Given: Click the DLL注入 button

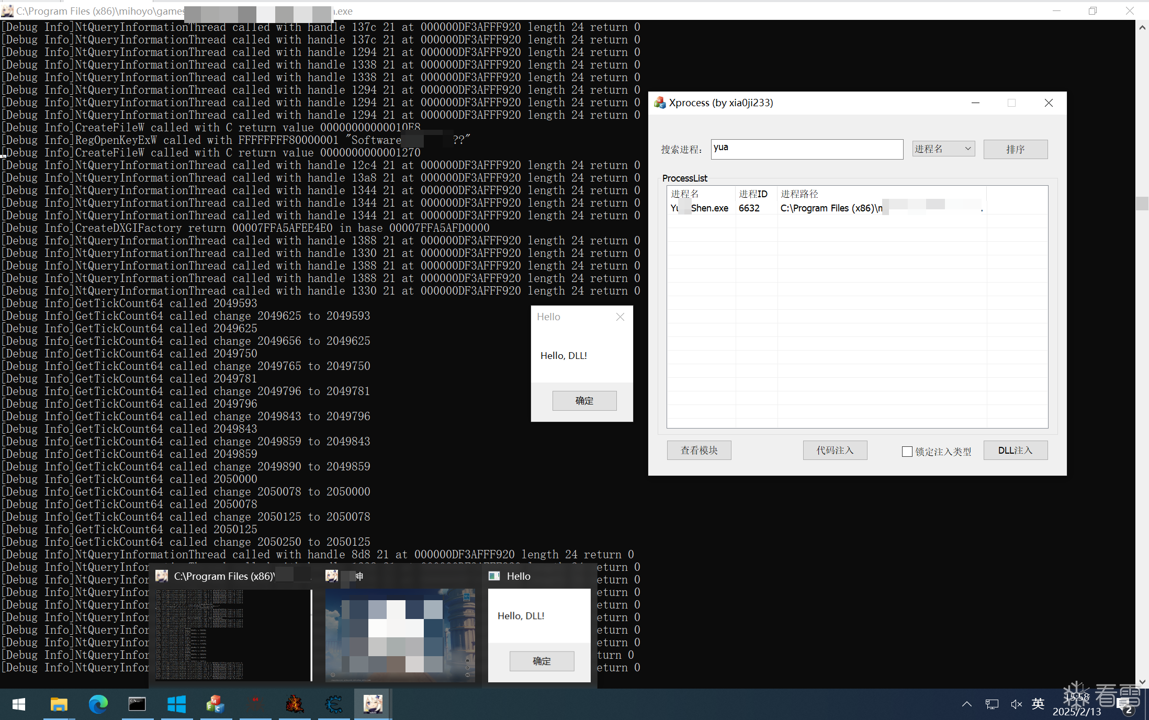Looking at the screenshot, I should tap(1015, 451).
